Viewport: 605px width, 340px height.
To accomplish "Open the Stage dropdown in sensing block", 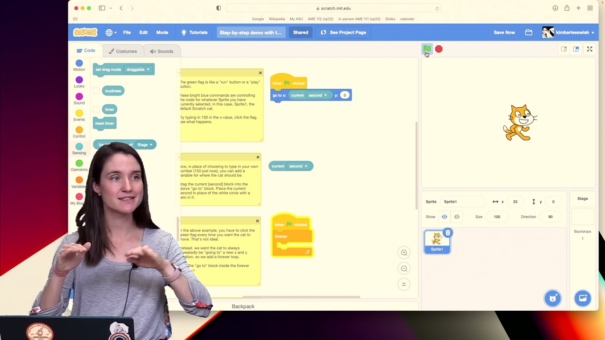I will [145, 144].
